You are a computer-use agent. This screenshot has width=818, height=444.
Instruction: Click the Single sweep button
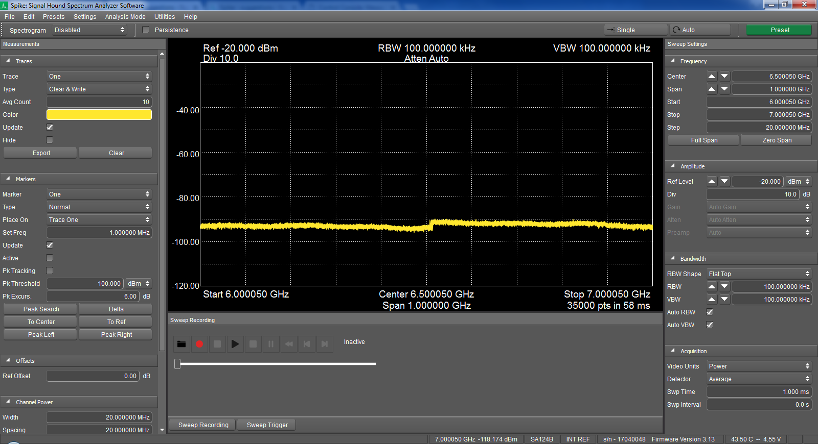(x=636, y=30)
